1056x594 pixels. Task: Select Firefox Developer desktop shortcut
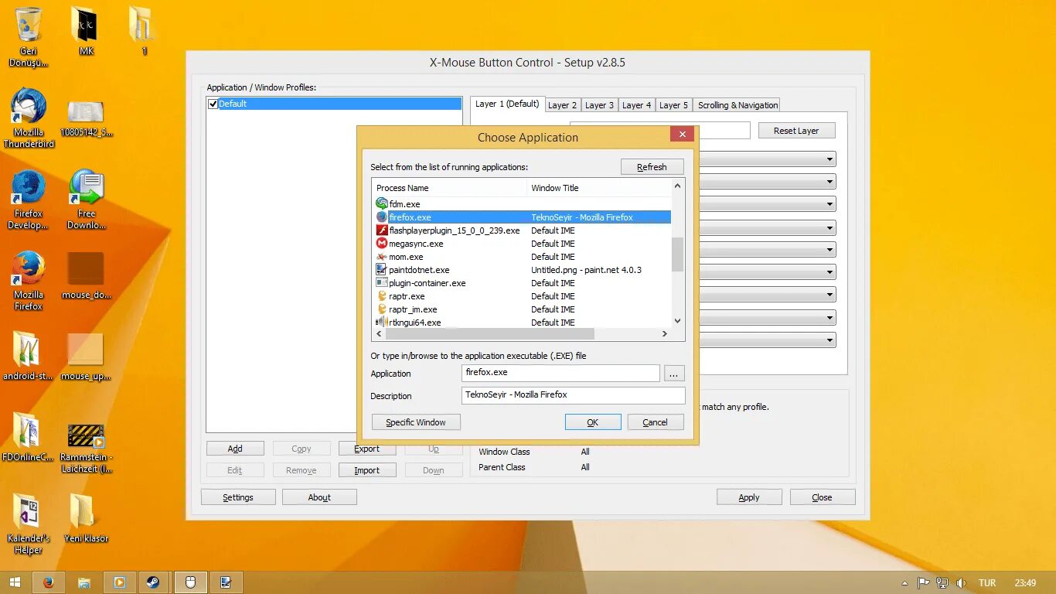pyautogui.click(x=29, y=200)
